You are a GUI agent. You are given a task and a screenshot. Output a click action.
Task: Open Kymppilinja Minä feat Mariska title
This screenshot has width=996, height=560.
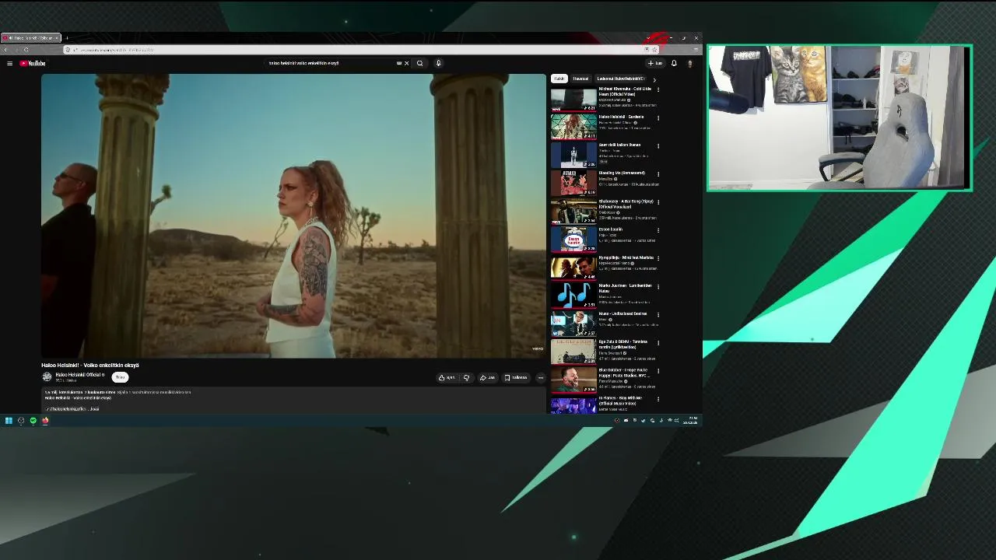626,257
